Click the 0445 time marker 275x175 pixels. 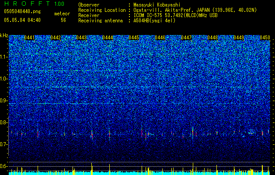pos(134,38)
